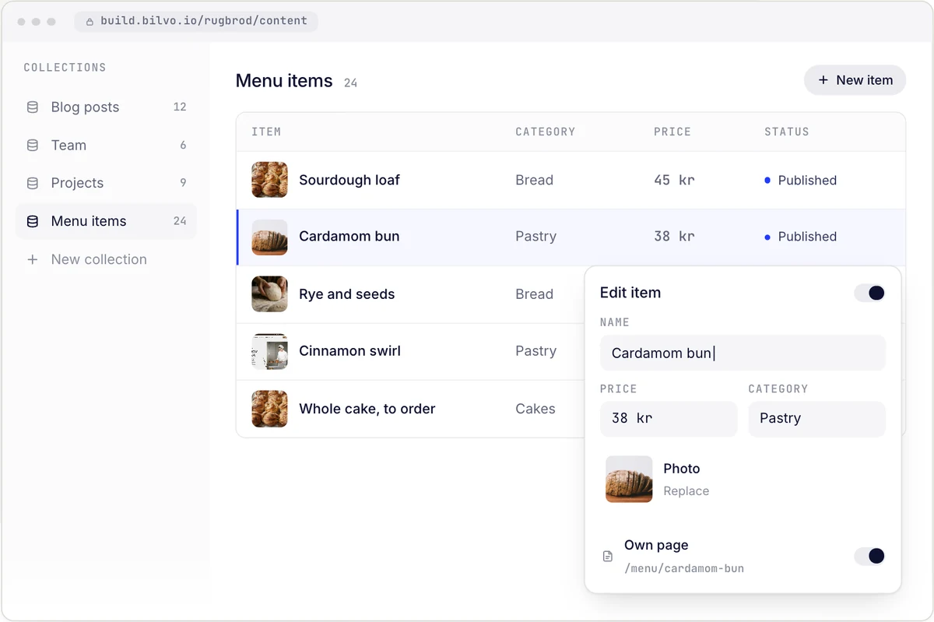Click the database icon beside Projects
This screenshot has width=934, height=622.
[x=33, y=184]
